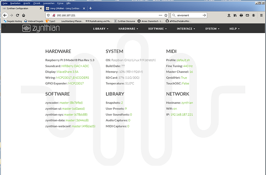Submit the search with the arrow button
The image size is (266, 175).
point(204,15)
